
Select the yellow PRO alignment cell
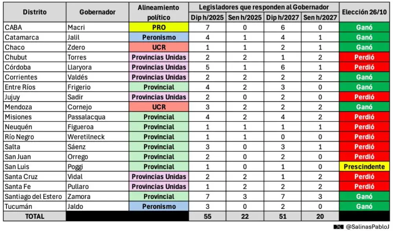click(x=159, y=27)
